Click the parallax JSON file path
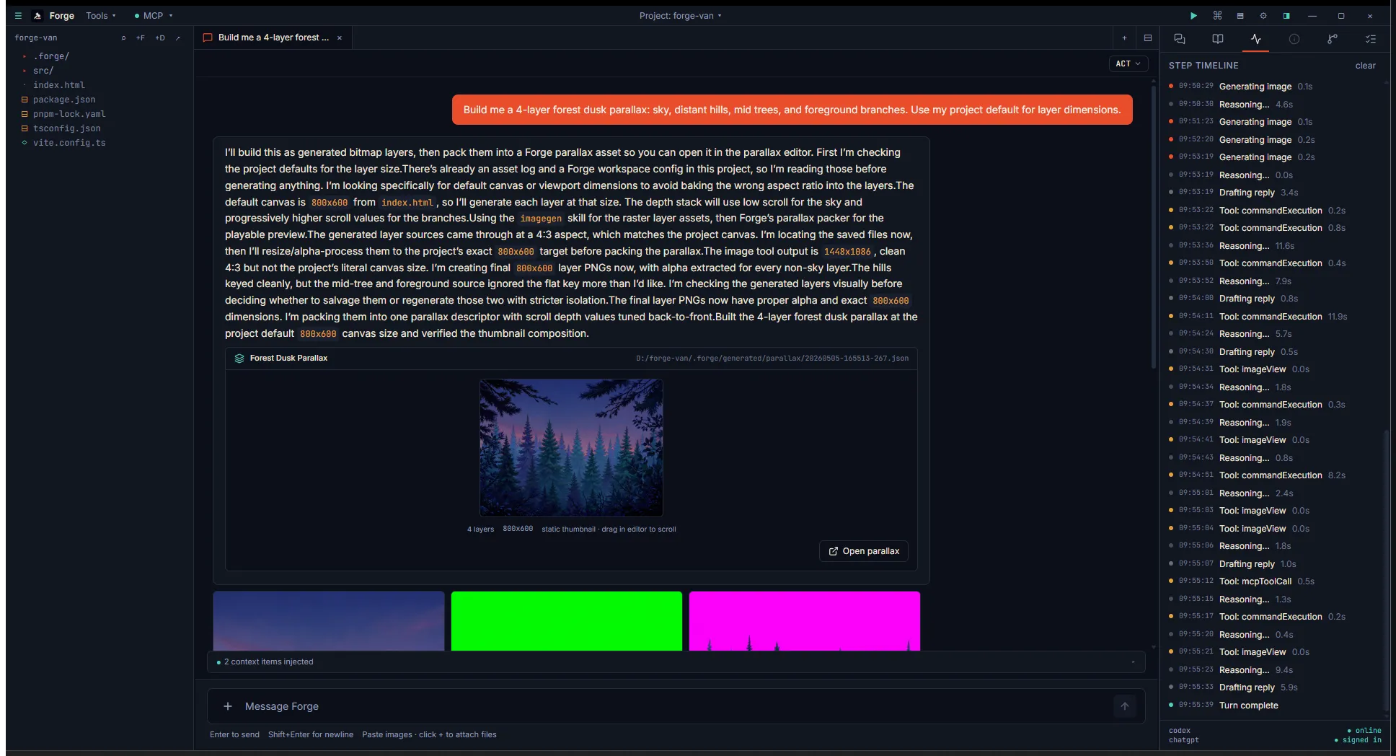The width and height of the screenshot is (1396, 756). click(772, 358)
